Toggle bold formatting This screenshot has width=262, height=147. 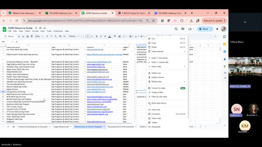click(x=97, y=36)
